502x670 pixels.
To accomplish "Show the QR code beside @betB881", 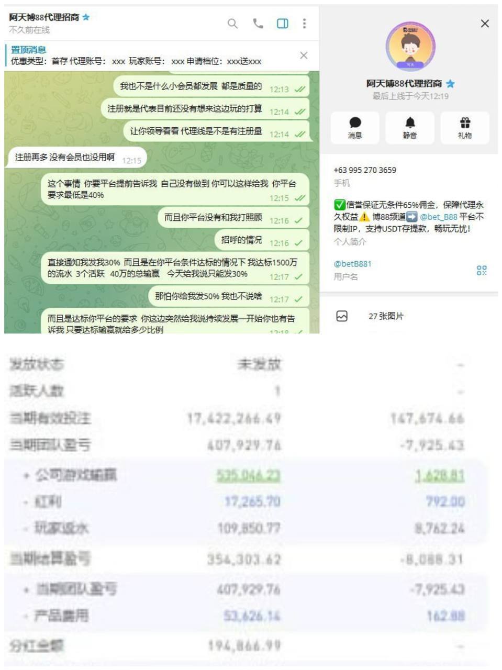I will [482, 270].
